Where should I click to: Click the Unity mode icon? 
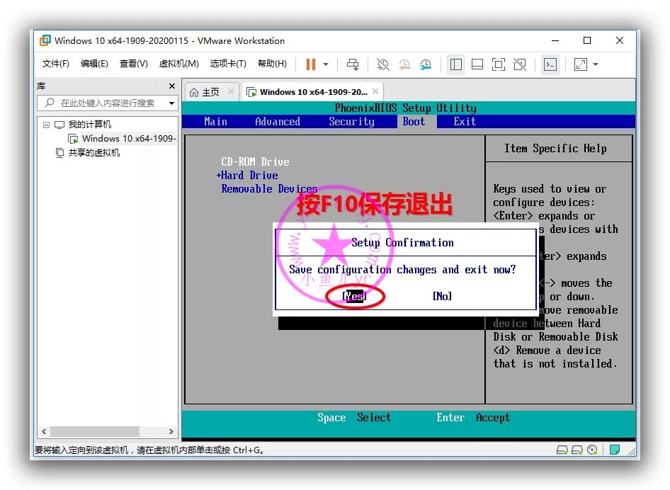[520, 64]
